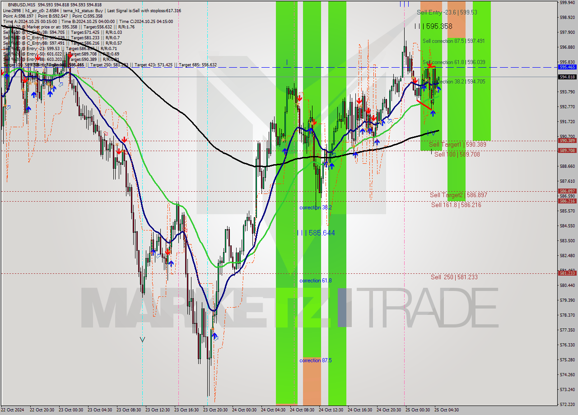Screen dimensions: 578x415
Task: Click the 572.220 price axis value
Action: click(567, 405)
